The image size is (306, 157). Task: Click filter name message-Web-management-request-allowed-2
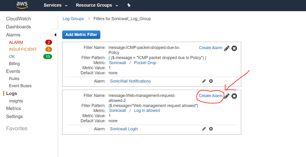(142, 98)
